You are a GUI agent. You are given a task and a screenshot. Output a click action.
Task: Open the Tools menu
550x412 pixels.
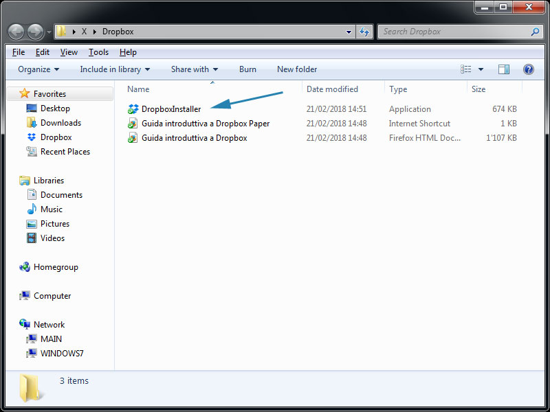click(x=98, y=52)
